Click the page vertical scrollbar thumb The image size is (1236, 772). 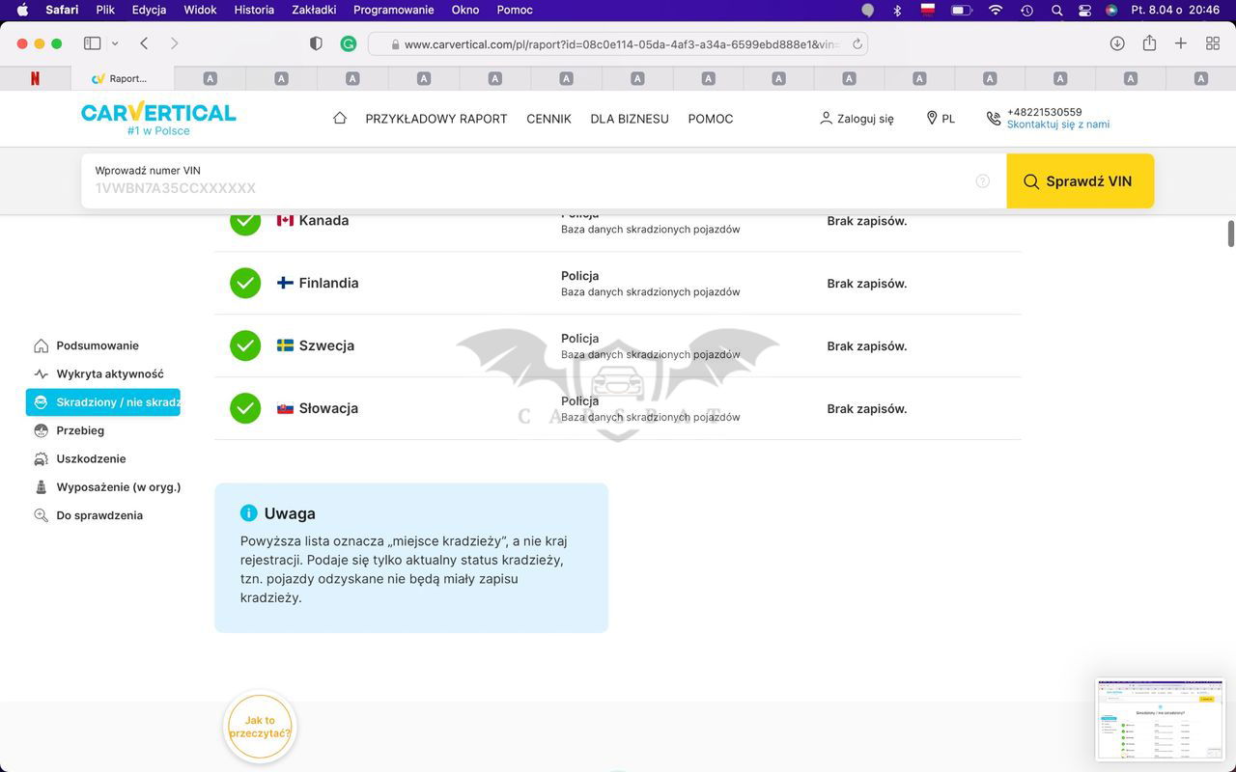pos(1230,234)
